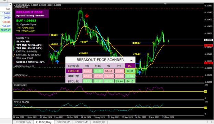Screen dimensions: 214x124
Task: Click the Success Rate: 63.48% line
Action: coord(30,62)
